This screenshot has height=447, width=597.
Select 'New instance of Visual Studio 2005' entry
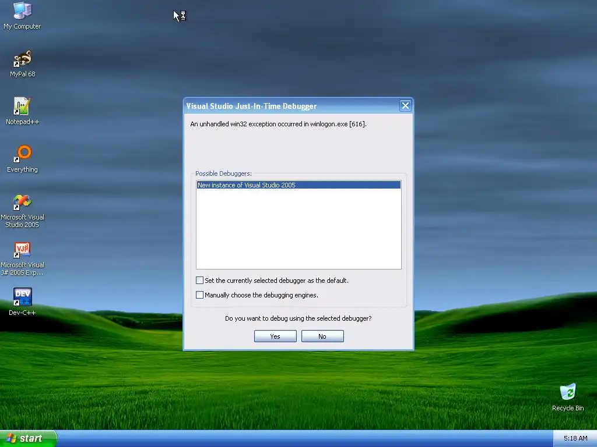[298, 185]
